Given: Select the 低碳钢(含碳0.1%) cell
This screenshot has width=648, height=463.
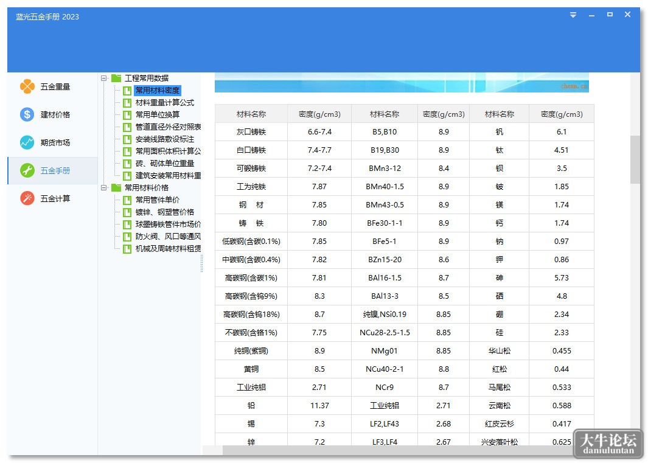Looking at the screenshot, I should pos(251,242).
